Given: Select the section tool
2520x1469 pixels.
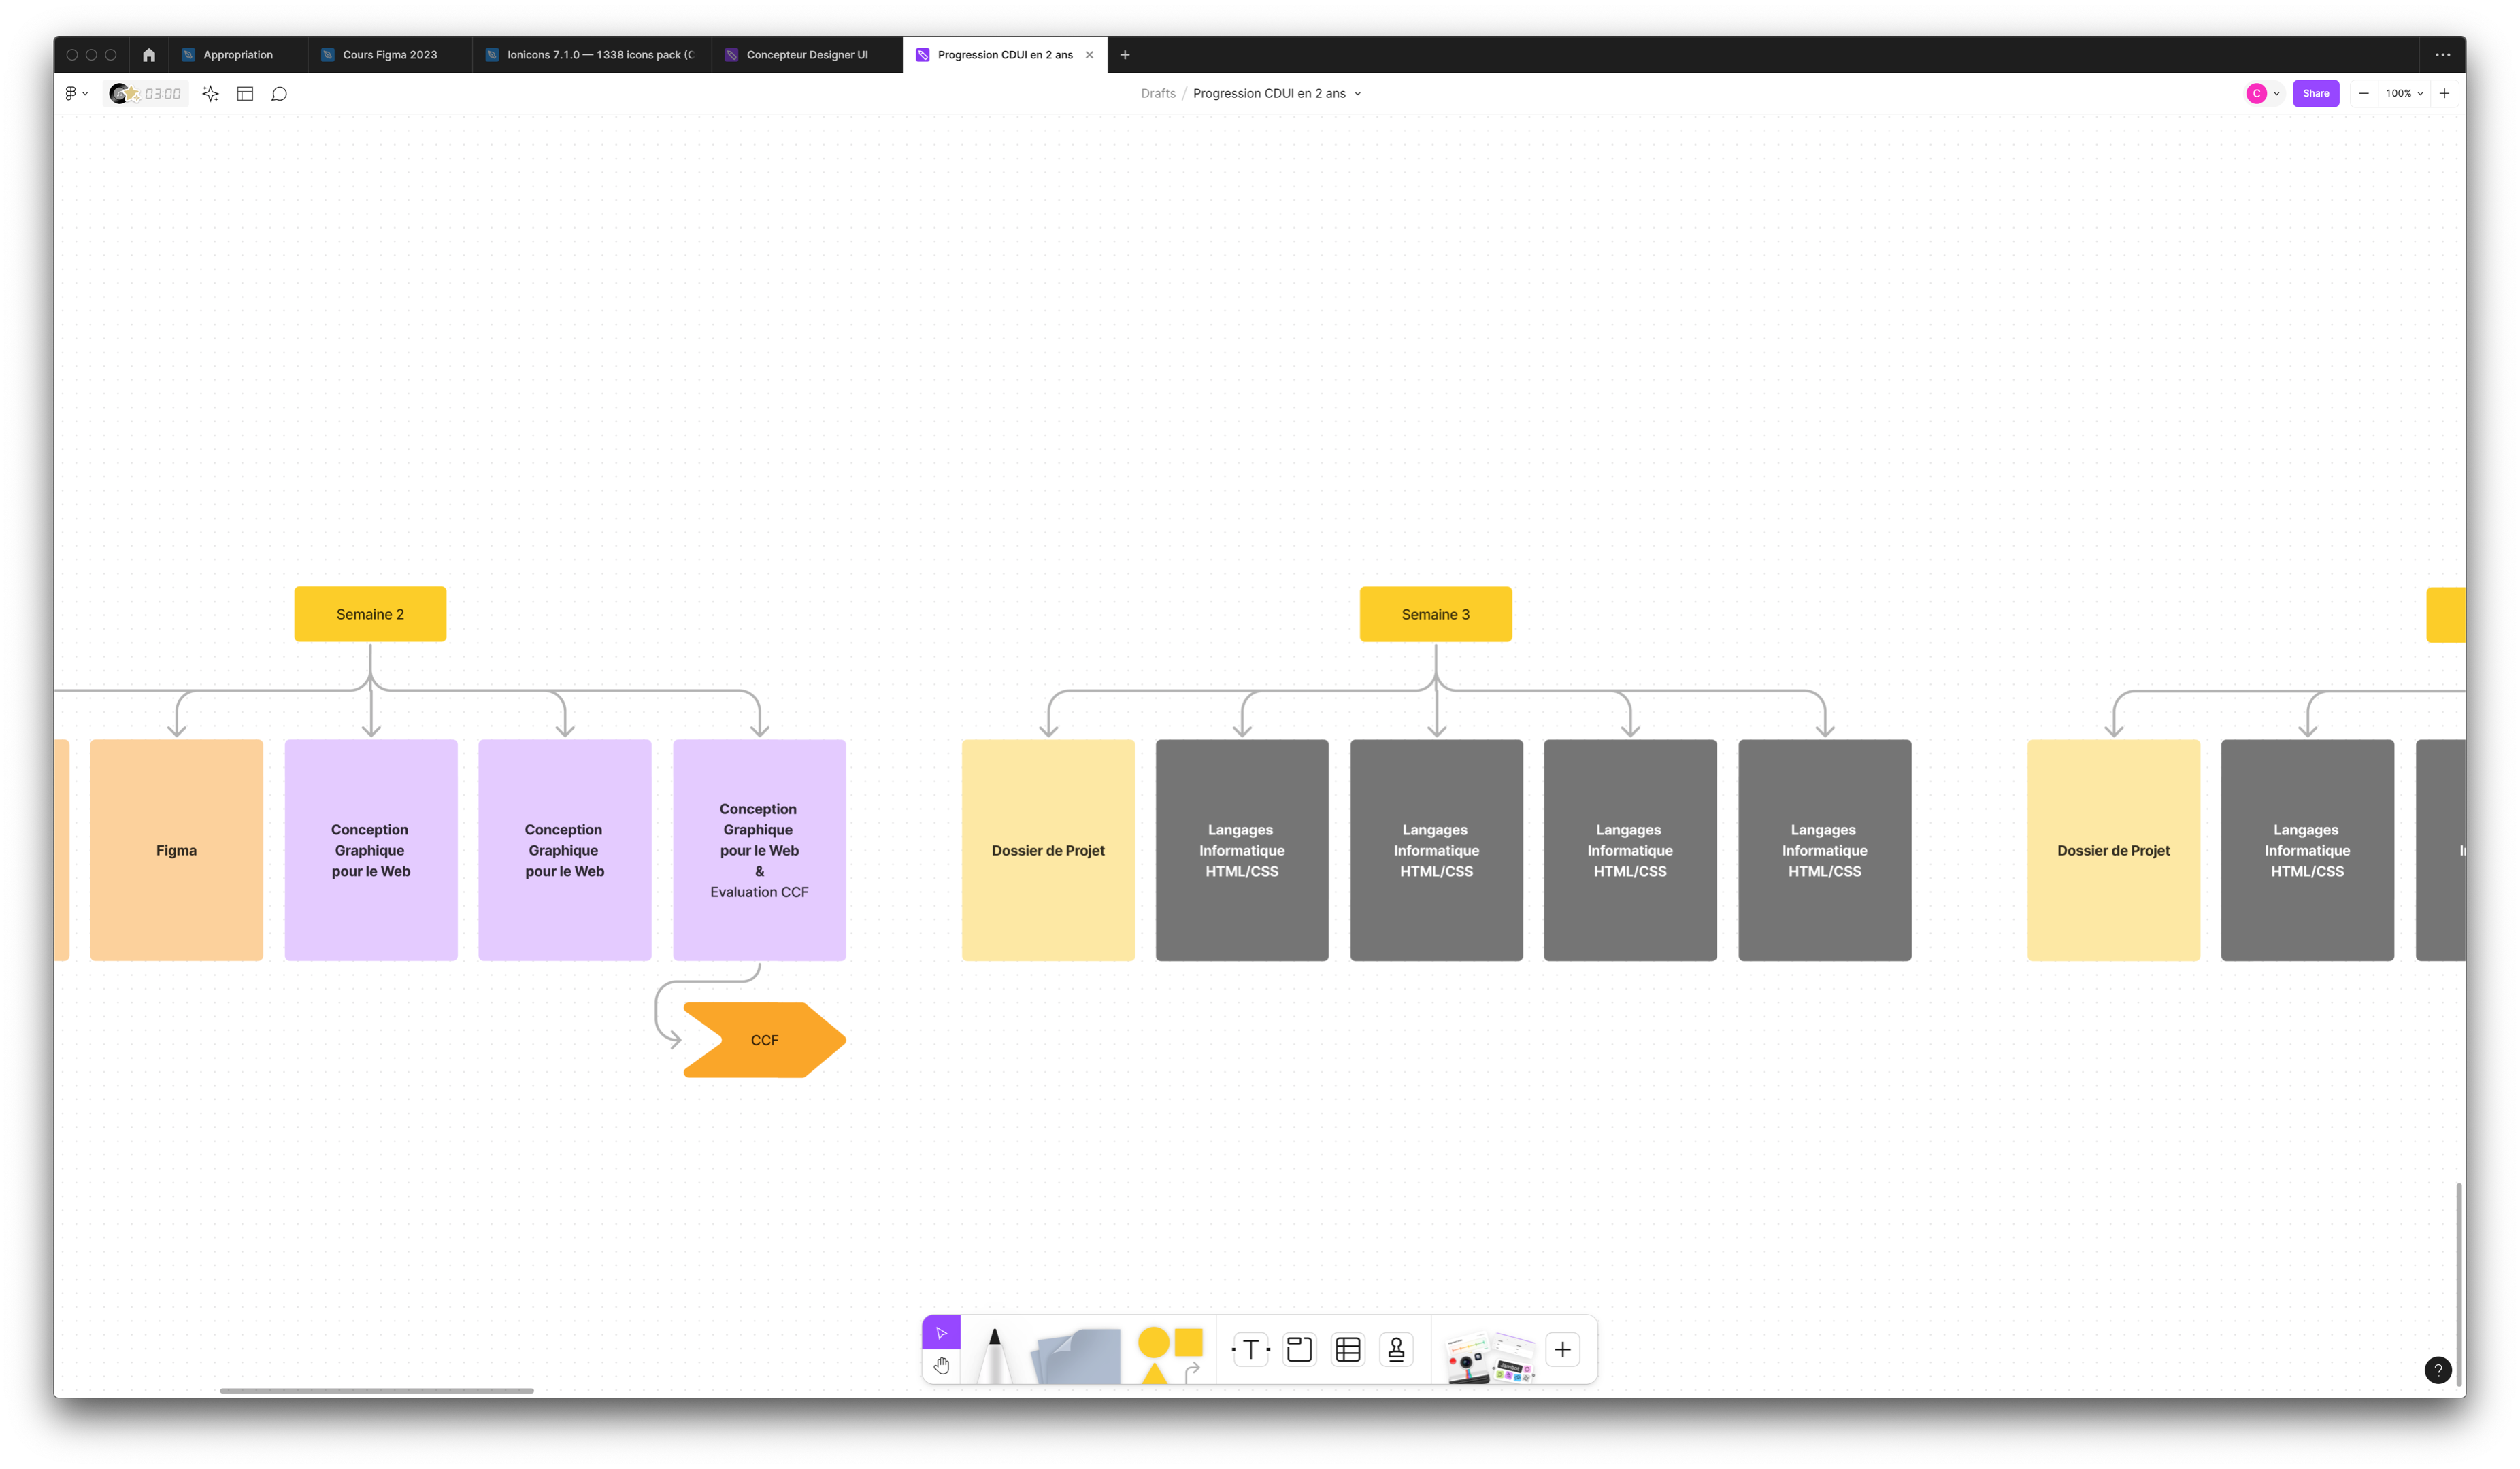Looking at the screenshot, I should (1299, 1350).
